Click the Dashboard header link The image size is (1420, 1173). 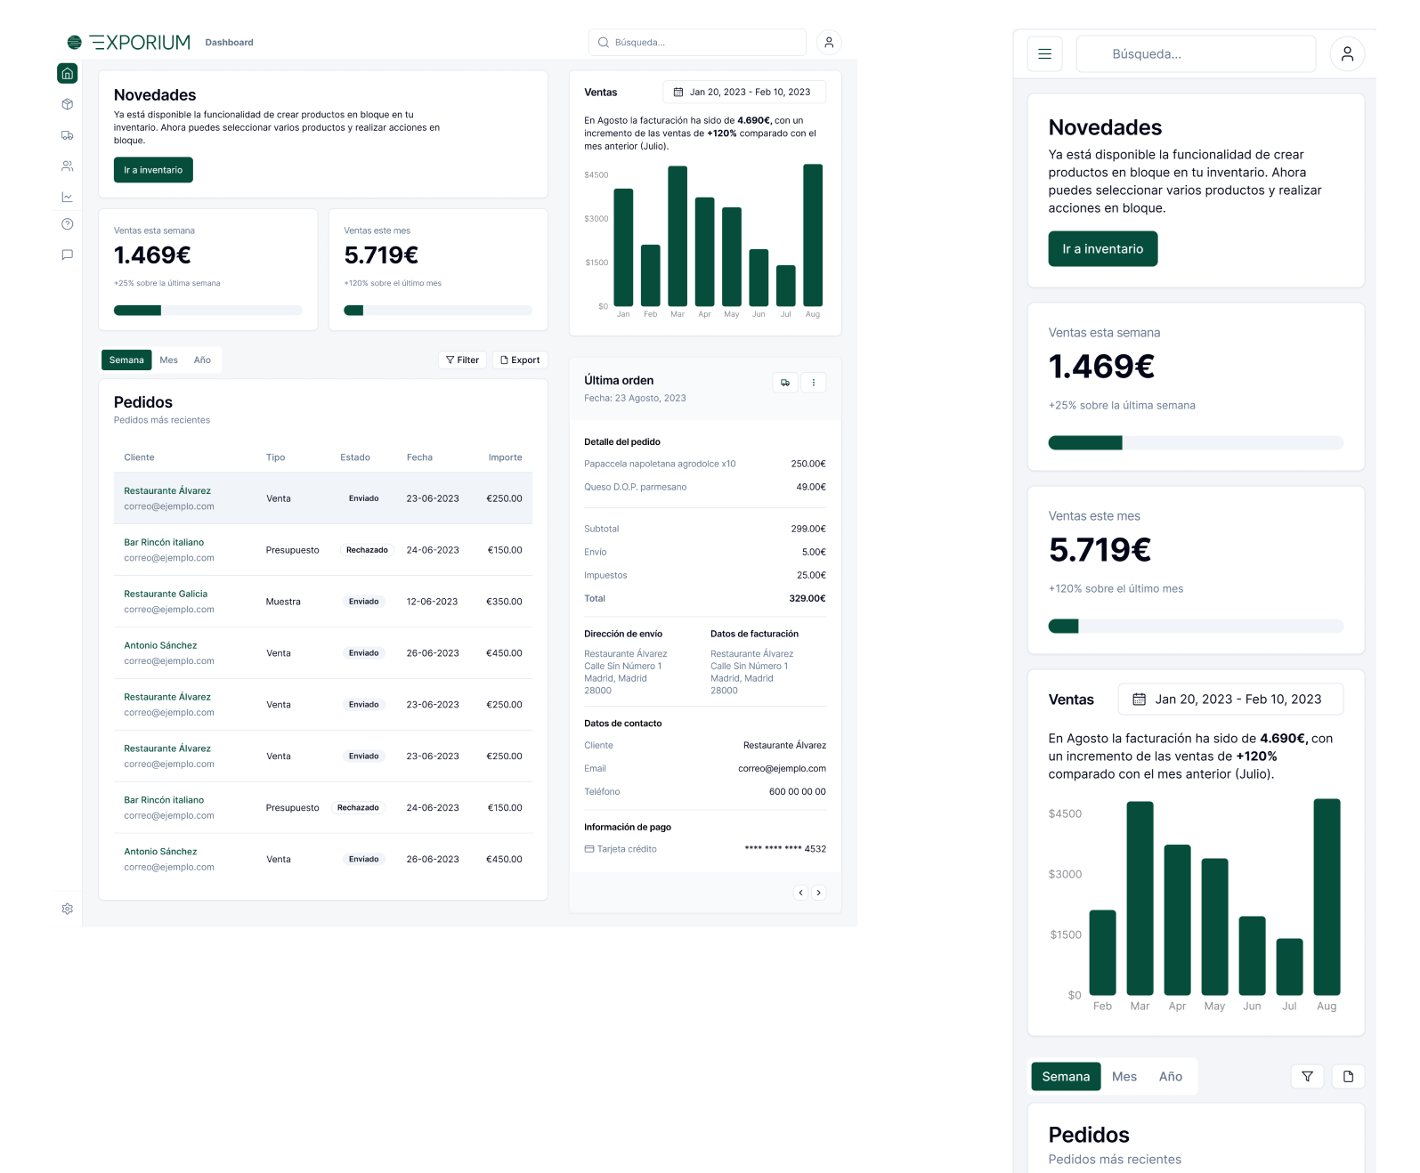coord(230,43)
